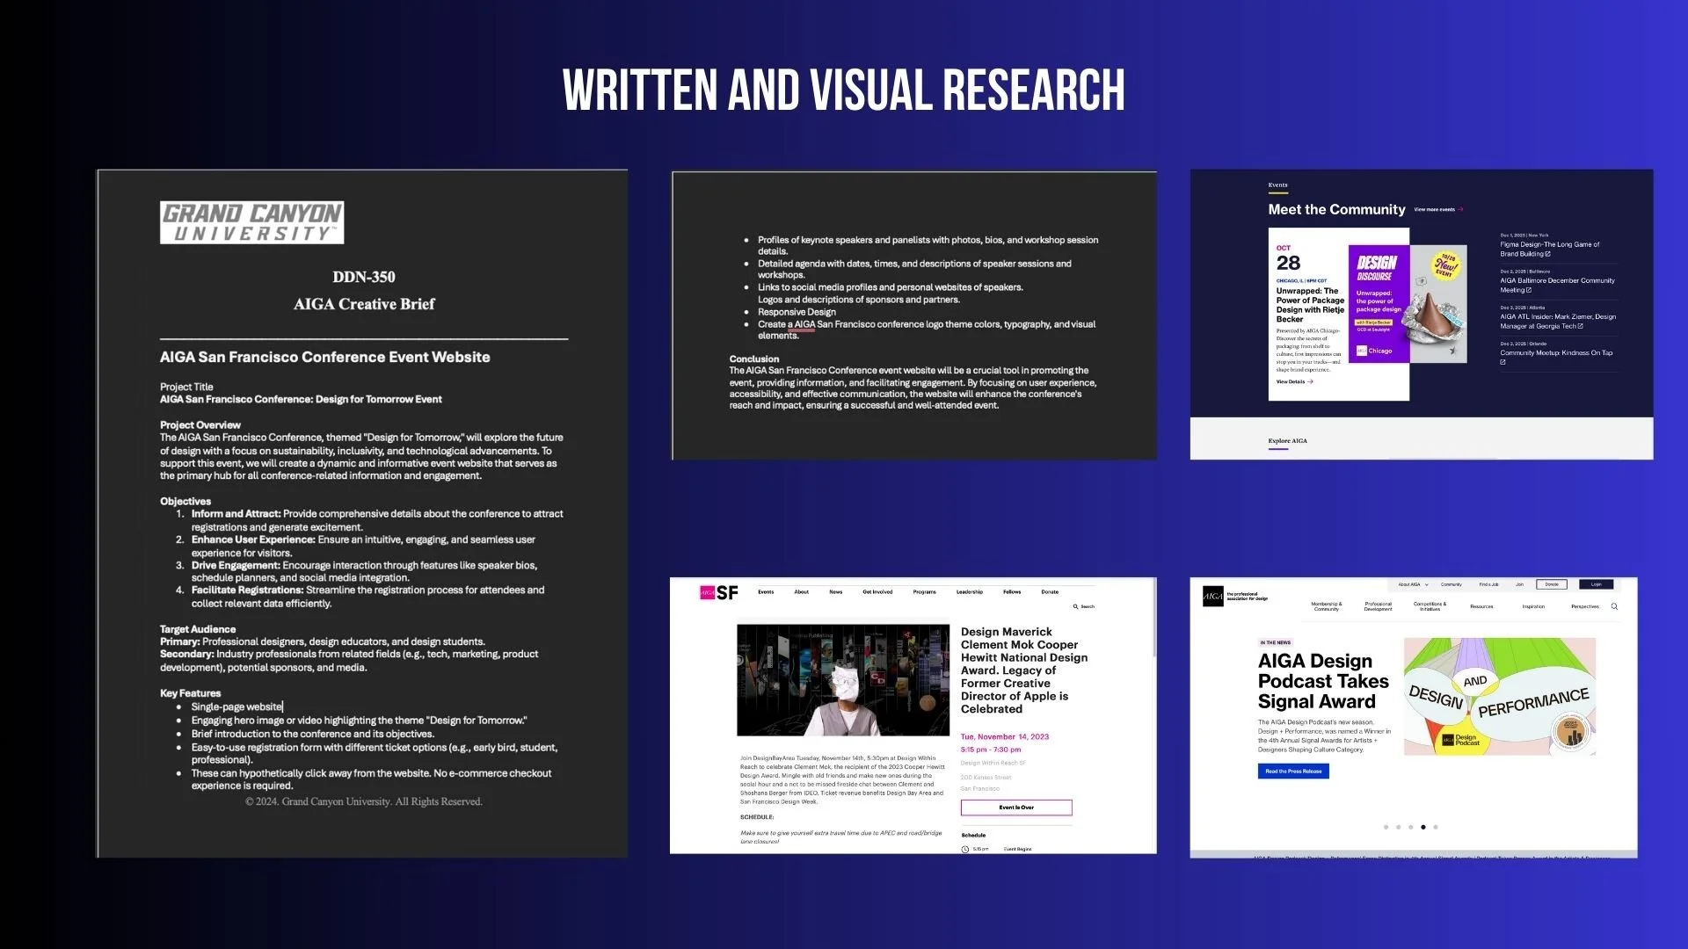
Task: Click the arrow icon beside View more events
Action: pyautogui.click(x=1460, y=209)
